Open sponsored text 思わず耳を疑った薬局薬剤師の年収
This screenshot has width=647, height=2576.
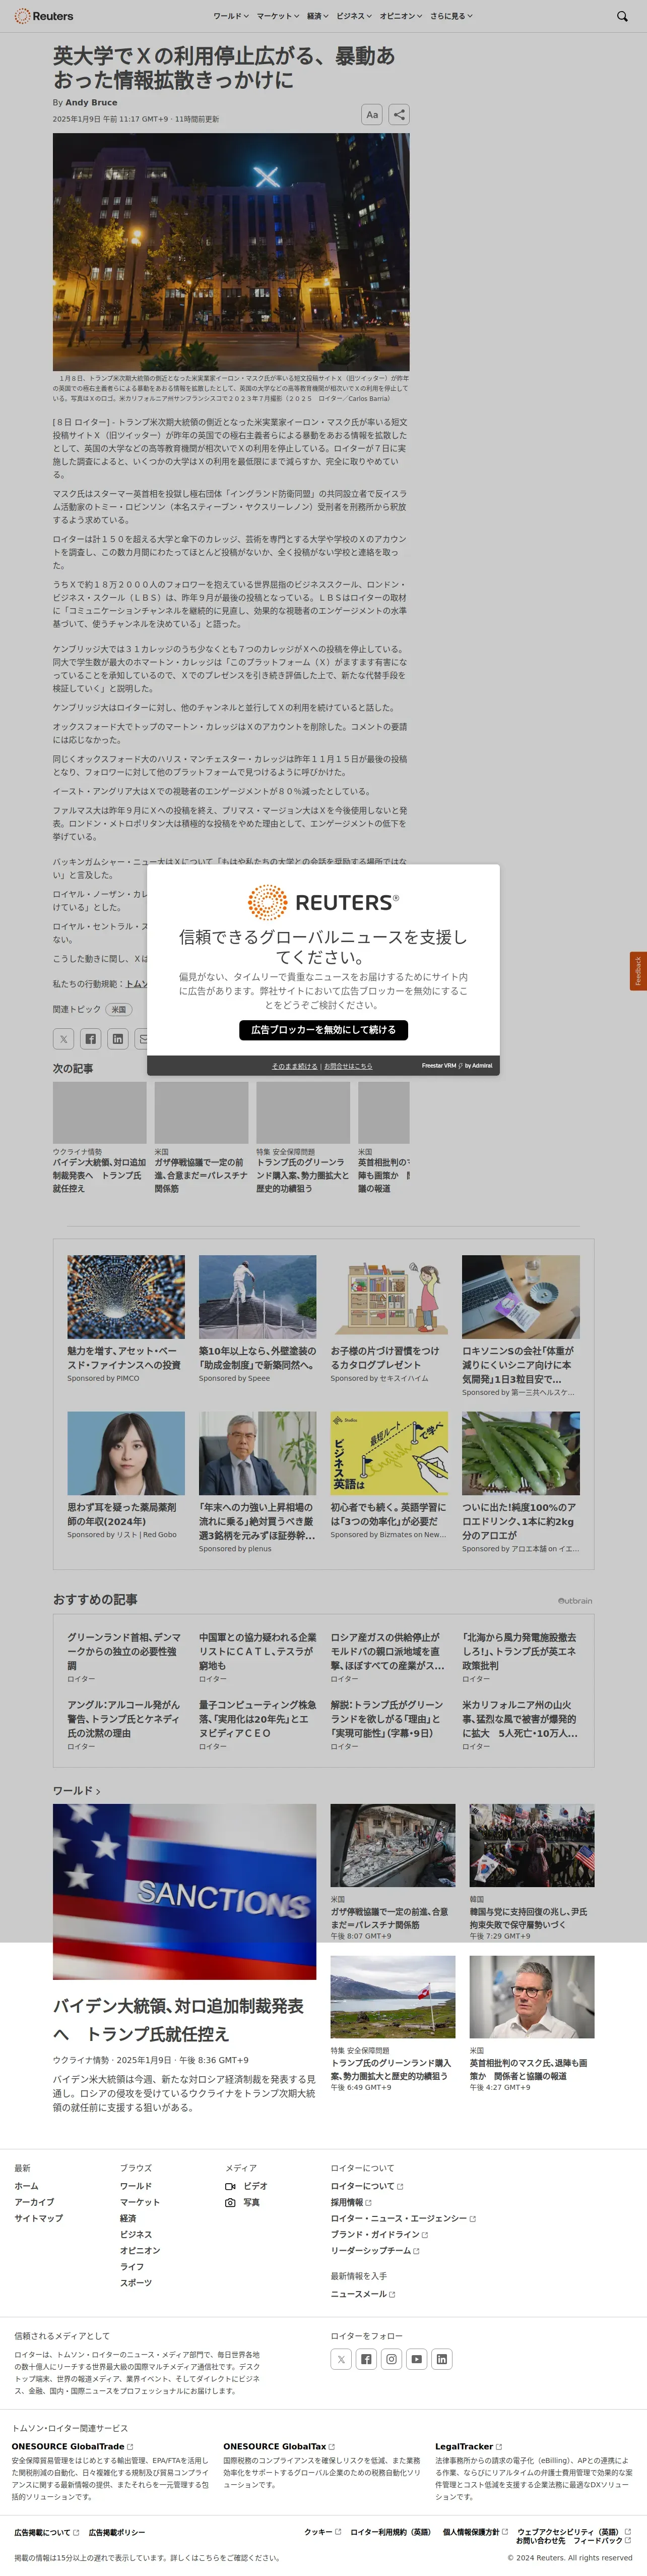tap(122, 1514)
